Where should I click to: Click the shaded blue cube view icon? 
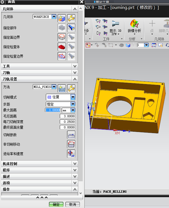pyautogui.click(x=128, y=45)
